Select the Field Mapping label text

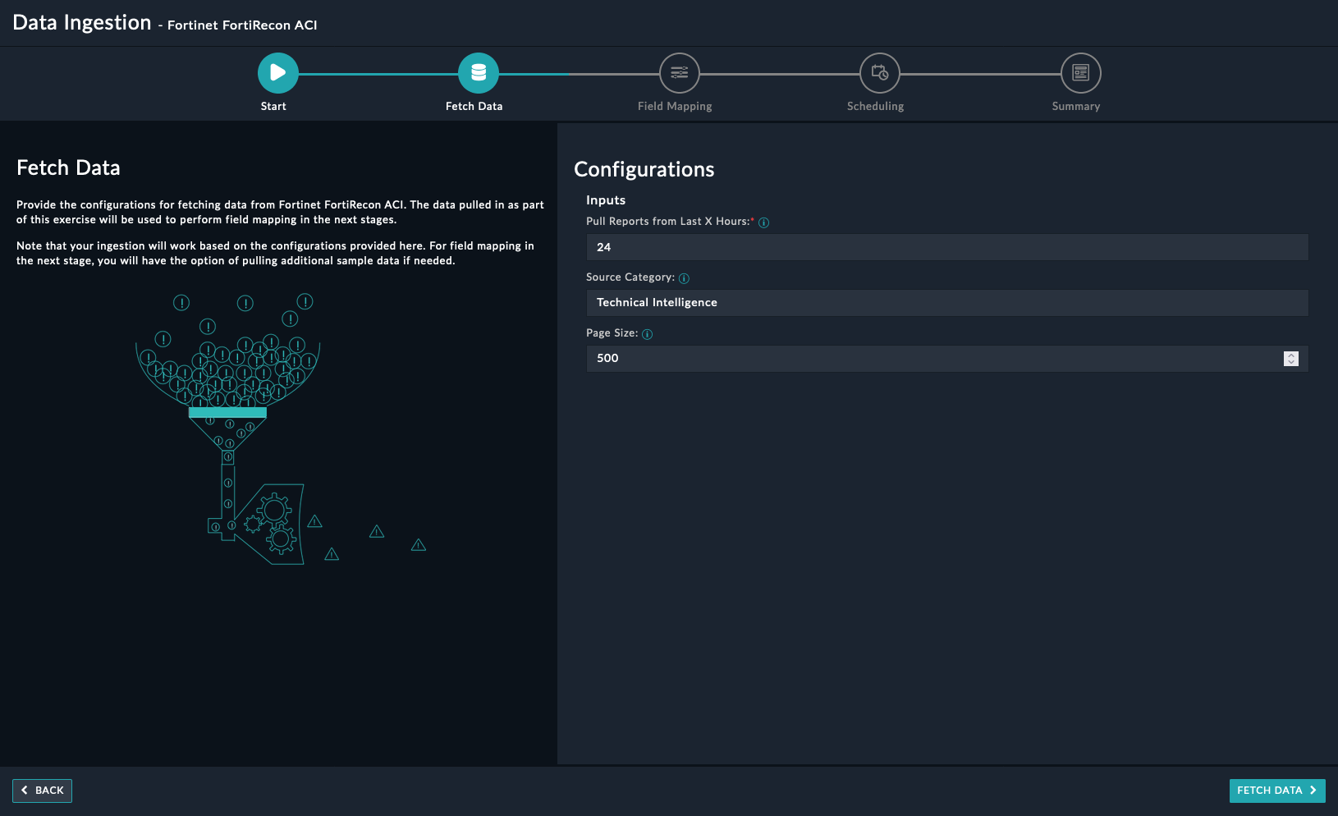675,107
